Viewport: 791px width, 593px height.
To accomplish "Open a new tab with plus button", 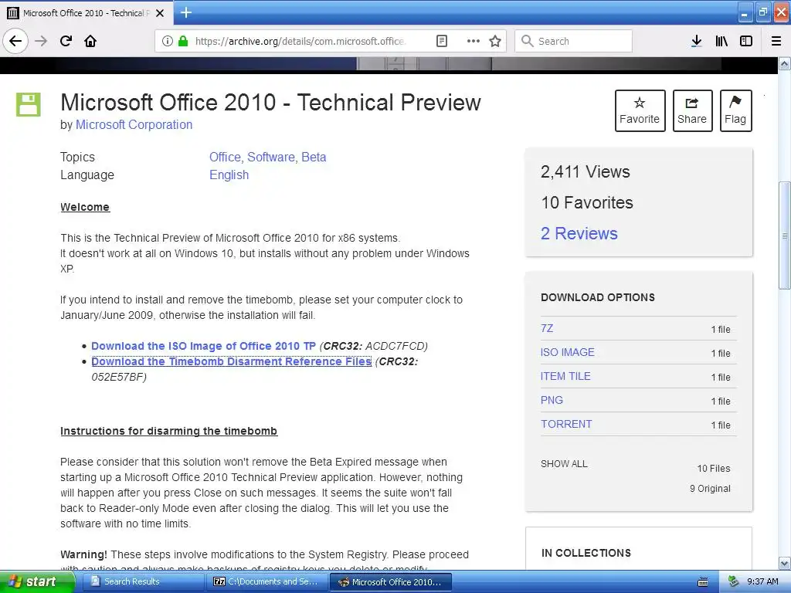I will click(185, 12).
